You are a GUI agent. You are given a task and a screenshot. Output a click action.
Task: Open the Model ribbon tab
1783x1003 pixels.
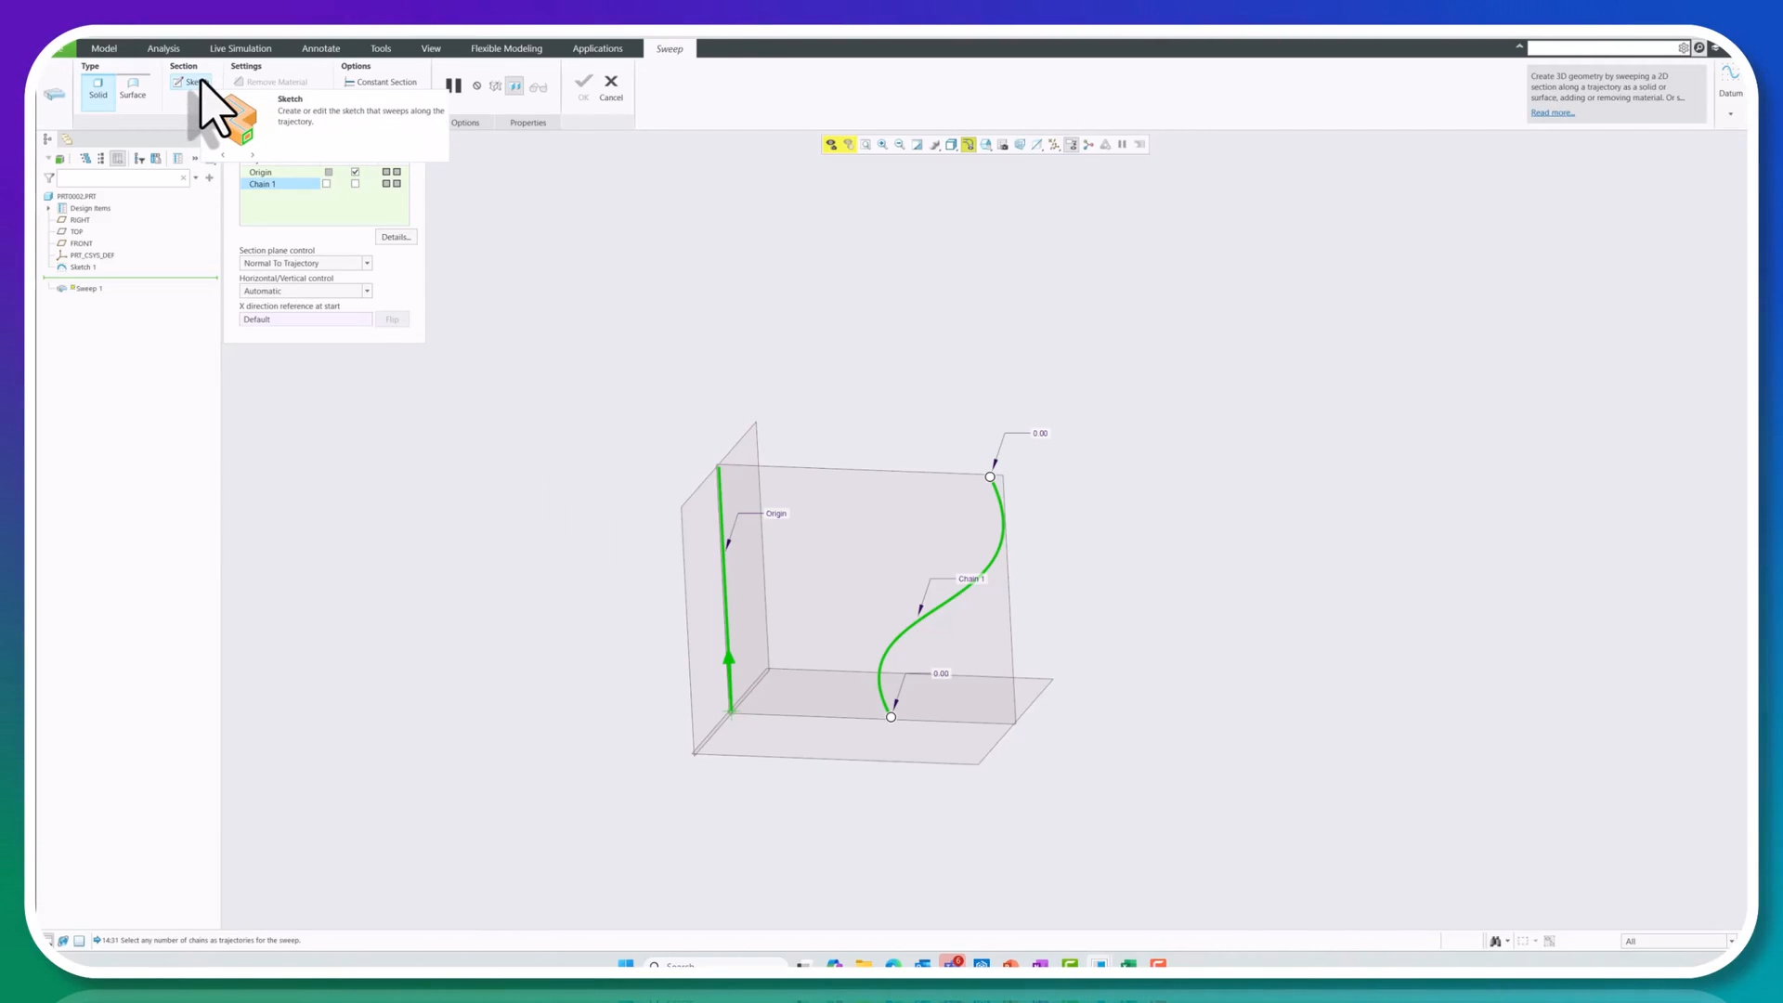tap(104, 48)
